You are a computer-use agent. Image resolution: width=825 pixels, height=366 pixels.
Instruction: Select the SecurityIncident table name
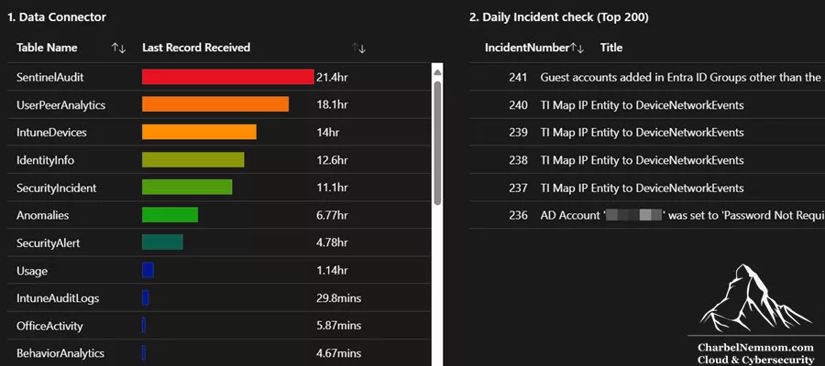click(56, 188)
